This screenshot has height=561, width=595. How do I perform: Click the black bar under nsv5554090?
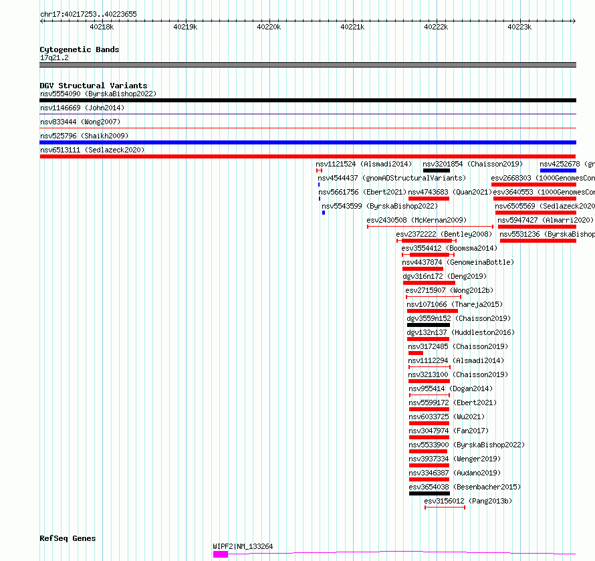308,100
